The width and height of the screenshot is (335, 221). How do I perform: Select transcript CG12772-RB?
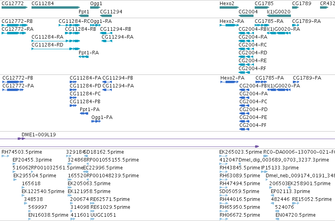coord(17,21)
